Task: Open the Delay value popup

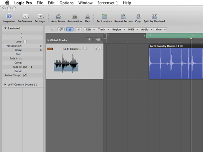Action: click(41, 50)
